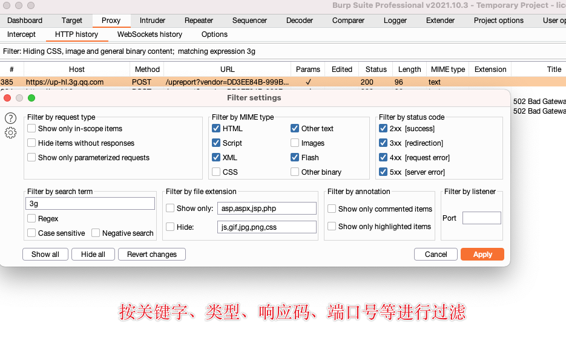Switch to the Intercept sub-tab

[x=21, y=34]
